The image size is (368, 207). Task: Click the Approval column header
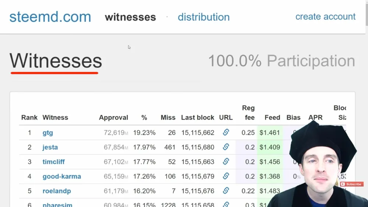click(113, 117)
